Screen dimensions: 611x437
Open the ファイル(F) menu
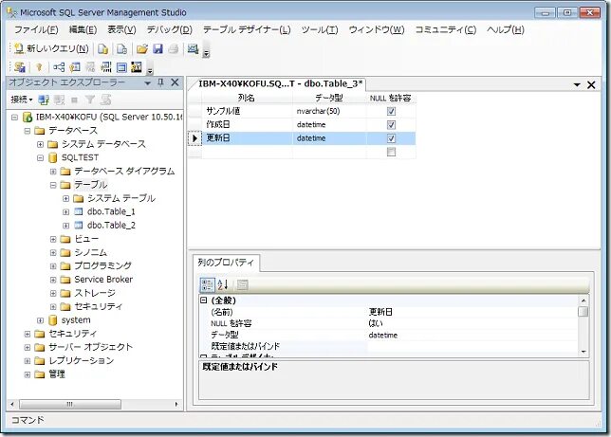(36, 30)
